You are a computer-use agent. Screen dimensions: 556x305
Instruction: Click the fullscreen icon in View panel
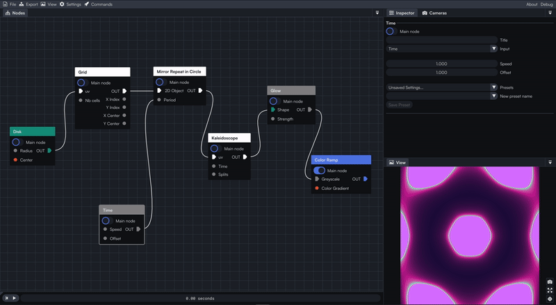point(550,290)
